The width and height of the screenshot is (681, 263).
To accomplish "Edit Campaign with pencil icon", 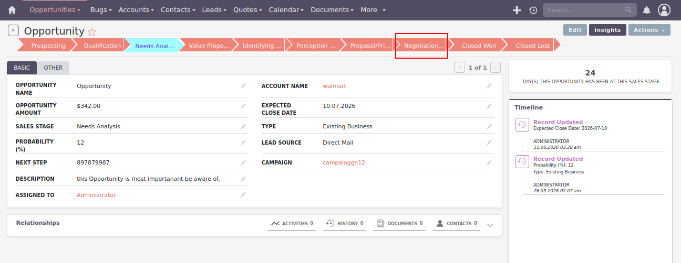I will 489,163.
